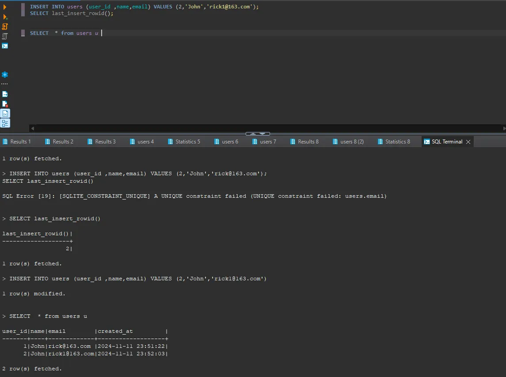Click the SQL Terminal tab console icon
This screenshot has width=506, height=377.
click(426, 142)
